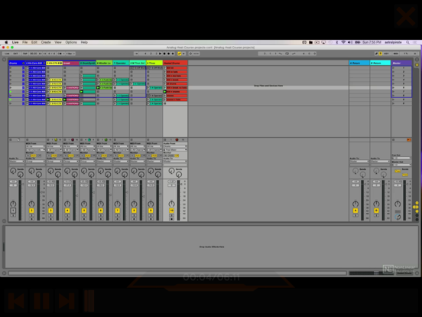The height and width of the screenshot is (317, 422).
Task: Open the macOS volume menu
Action: click(x=350, y=42)
